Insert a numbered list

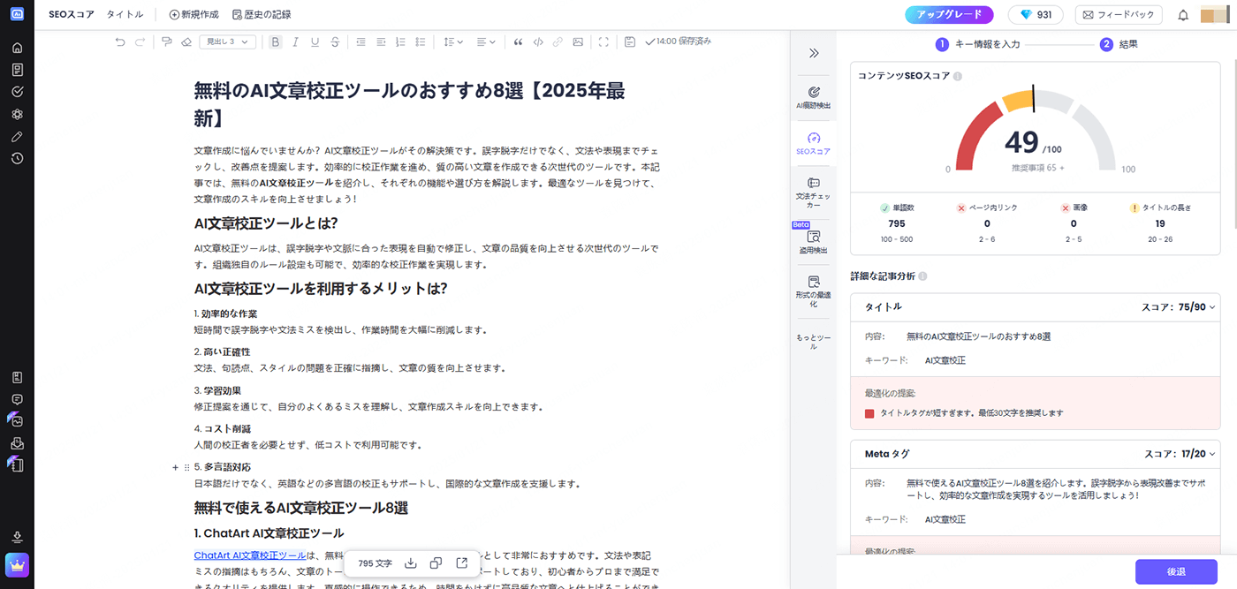pyautogui.click(x=400, y=42)
